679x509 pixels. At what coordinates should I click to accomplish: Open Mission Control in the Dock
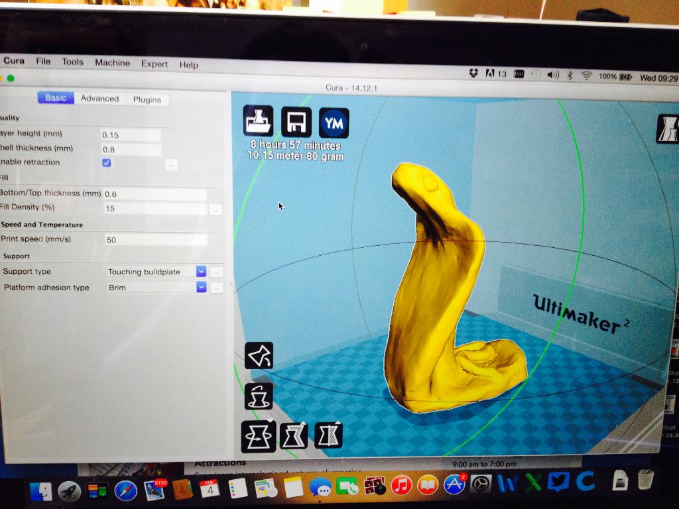[97, 491]
